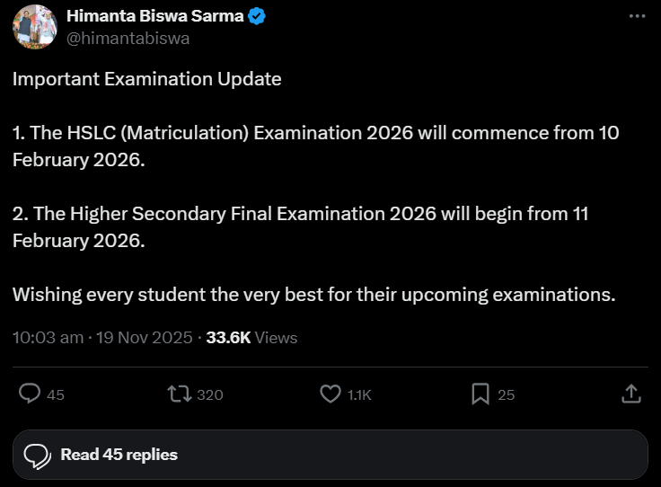
Task: View the 33.6K Views analytics
Action: 251,338
